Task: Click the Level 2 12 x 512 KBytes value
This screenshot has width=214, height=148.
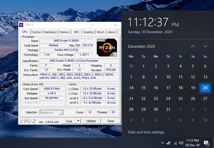Action: tap(92, 98)
